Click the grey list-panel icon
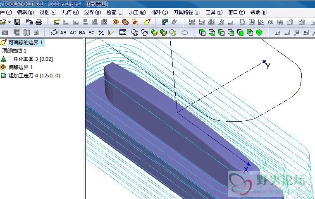 [x=17, y=32]
